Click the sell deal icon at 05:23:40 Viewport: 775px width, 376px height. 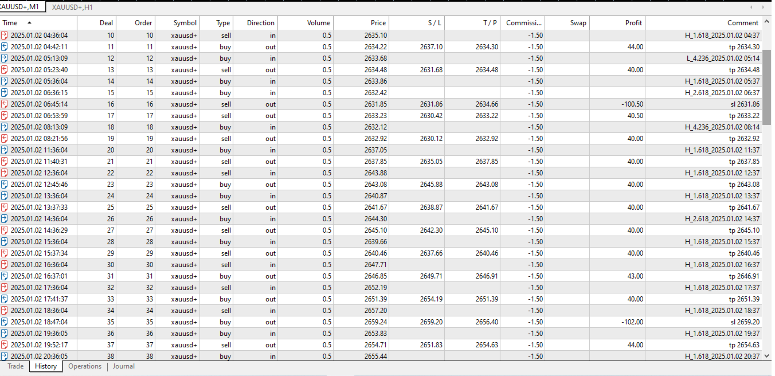coord(5,70)
